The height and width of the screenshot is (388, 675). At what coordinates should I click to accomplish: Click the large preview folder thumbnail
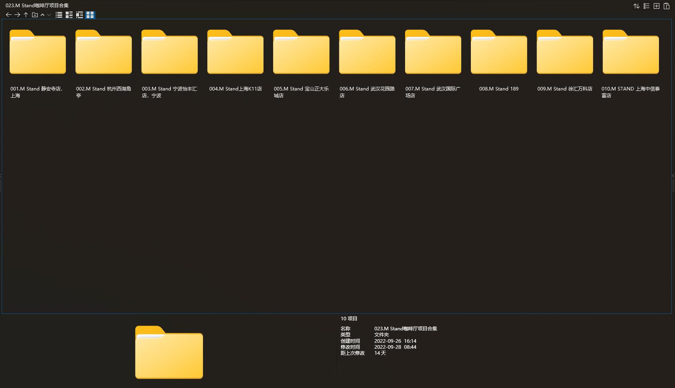[x=169, y=352]
